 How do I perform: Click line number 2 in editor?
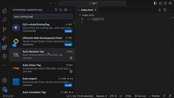tap(82, 22)
